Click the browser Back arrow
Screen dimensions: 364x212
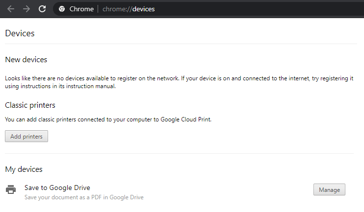click(x=11, y=9)
